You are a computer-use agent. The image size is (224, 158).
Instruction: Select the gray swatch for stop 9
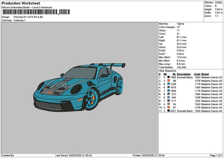pyautogui.click(x=169, y=104)
